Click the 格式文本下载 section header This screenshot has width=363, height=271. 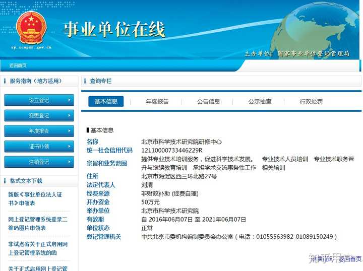click(26, 181)
